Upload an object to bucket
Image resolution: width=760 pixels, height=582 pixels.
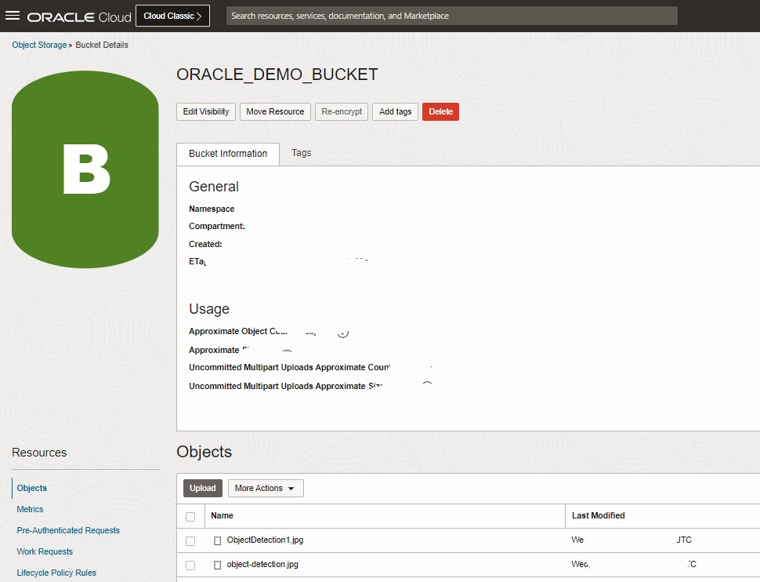coord(203,489)
